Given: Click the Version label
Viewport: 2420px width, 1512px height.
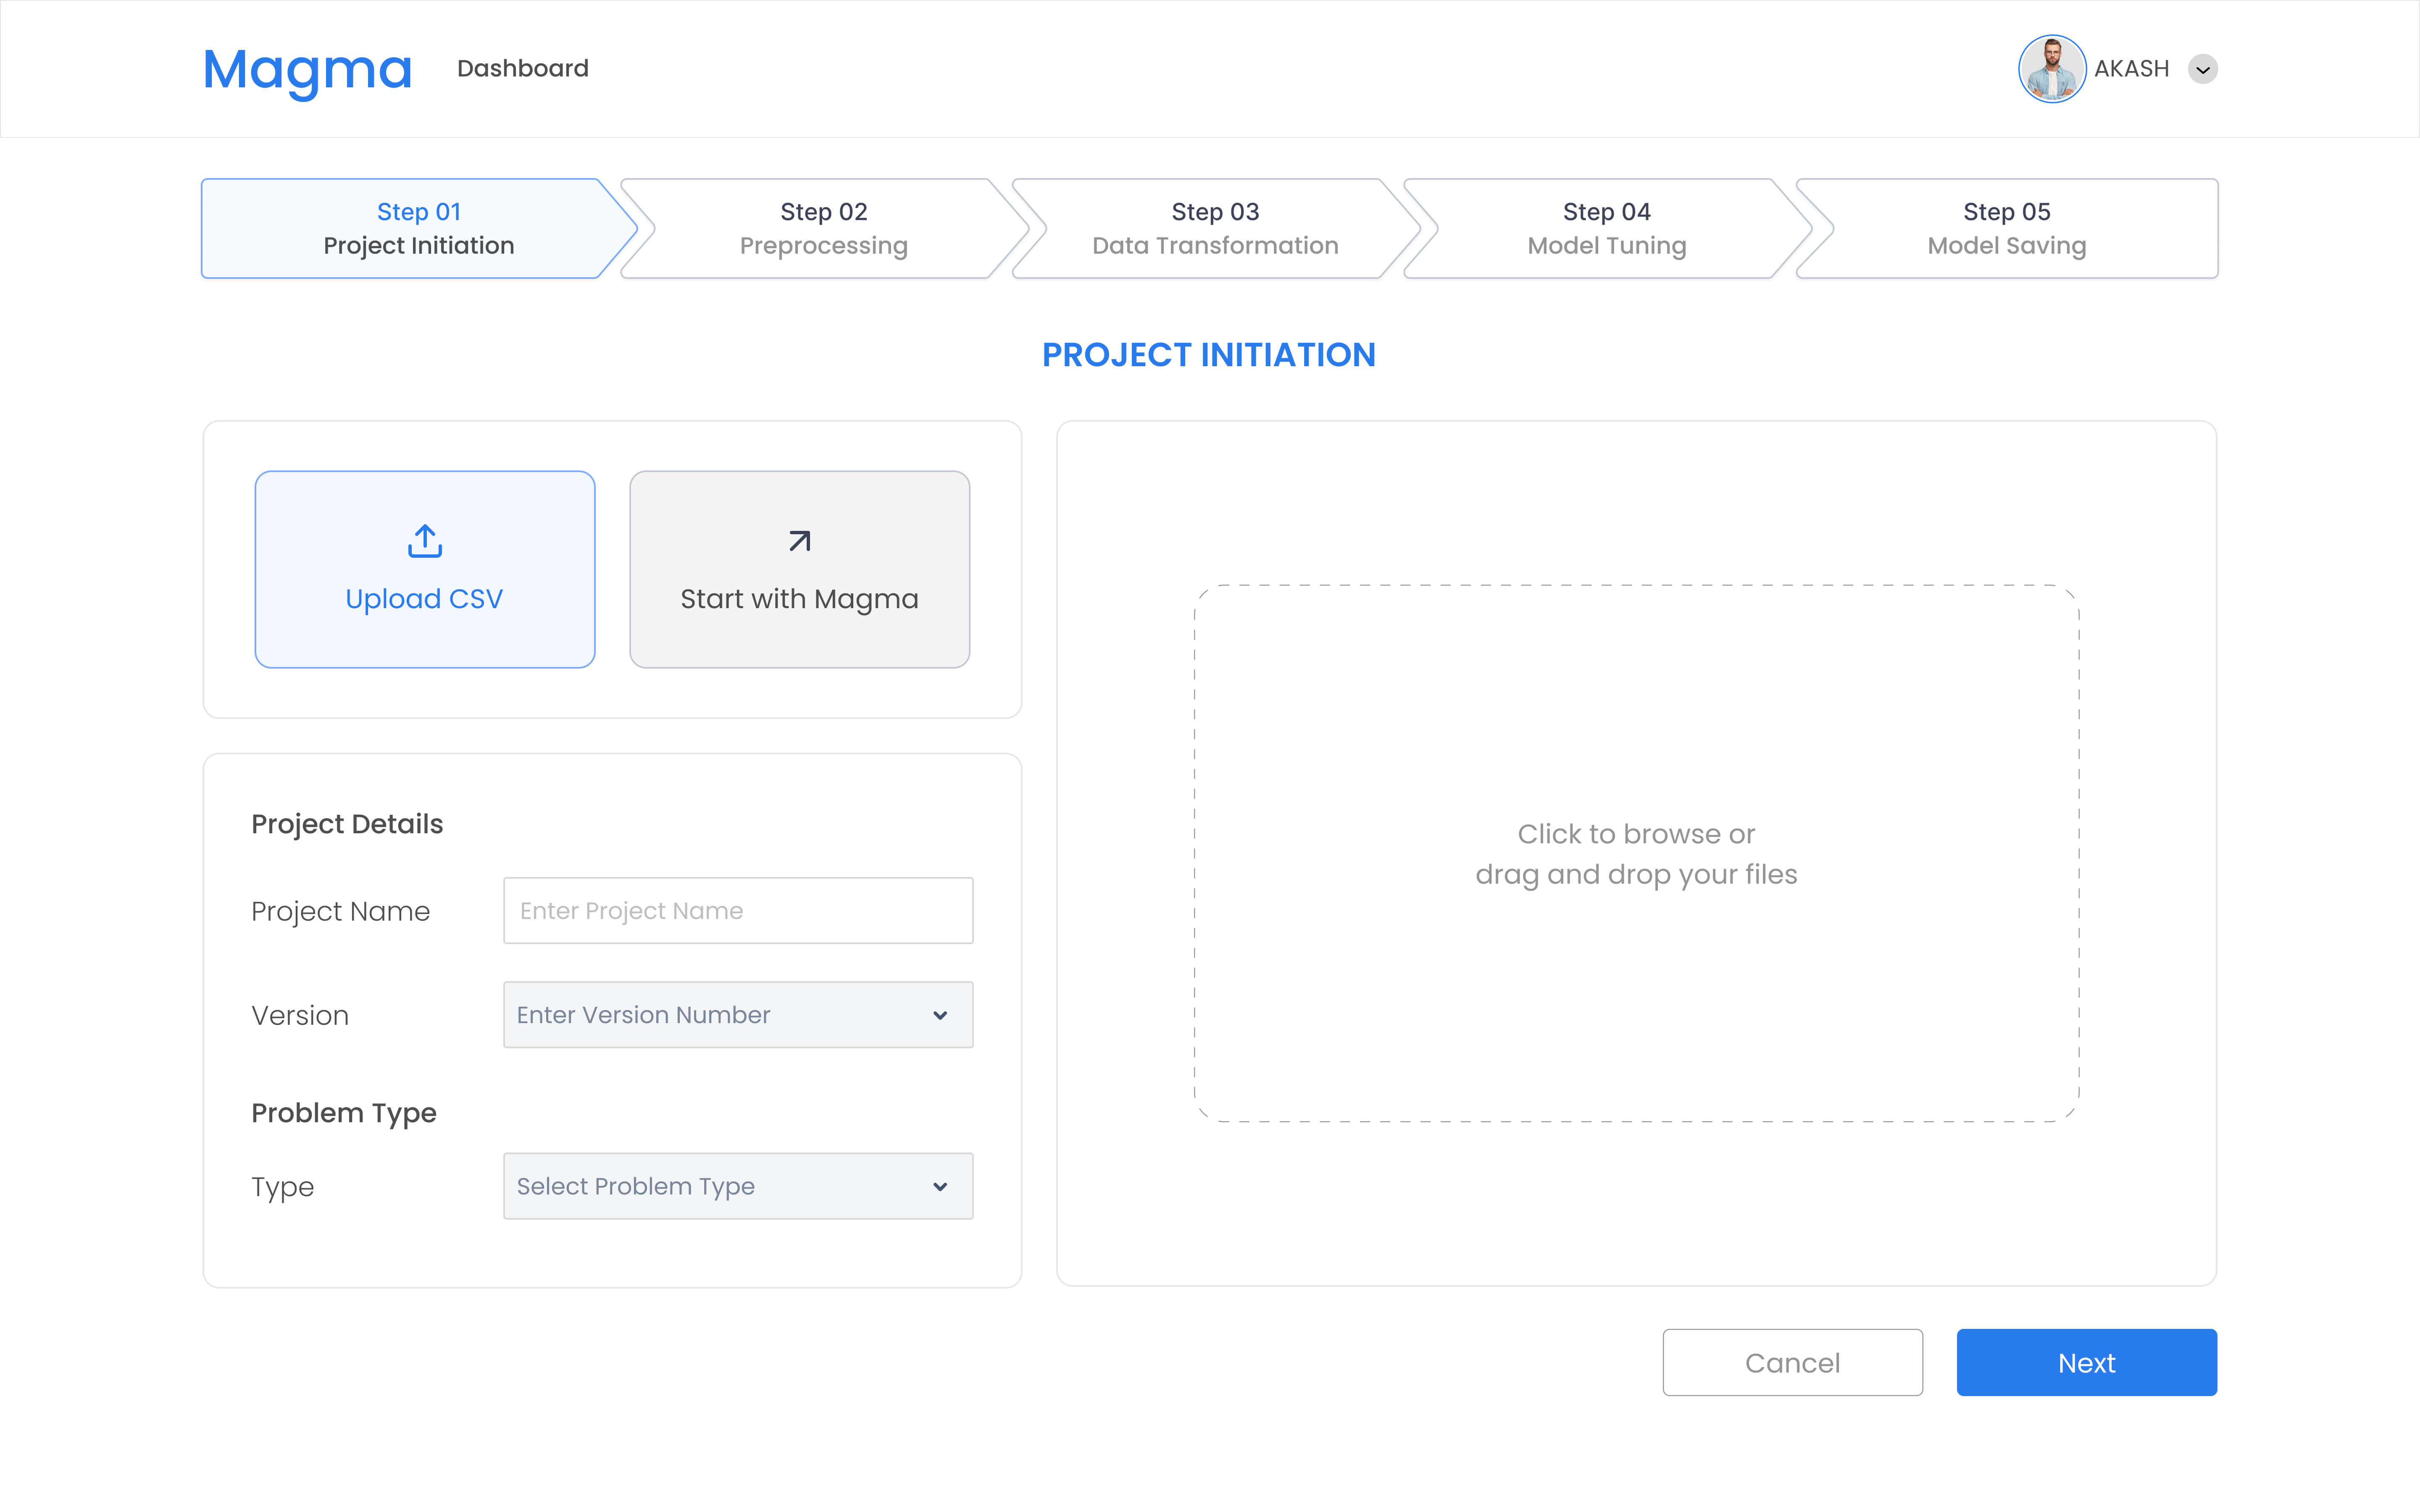Looking at the screenshot, I should click(x=300, y=1015).
